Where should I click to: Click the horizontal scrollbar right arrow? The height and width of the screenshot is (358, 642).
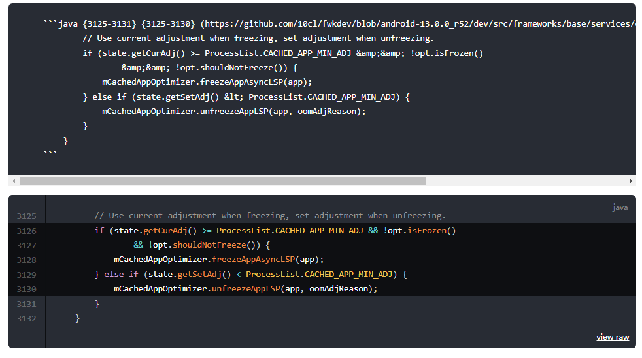point(630,181)
